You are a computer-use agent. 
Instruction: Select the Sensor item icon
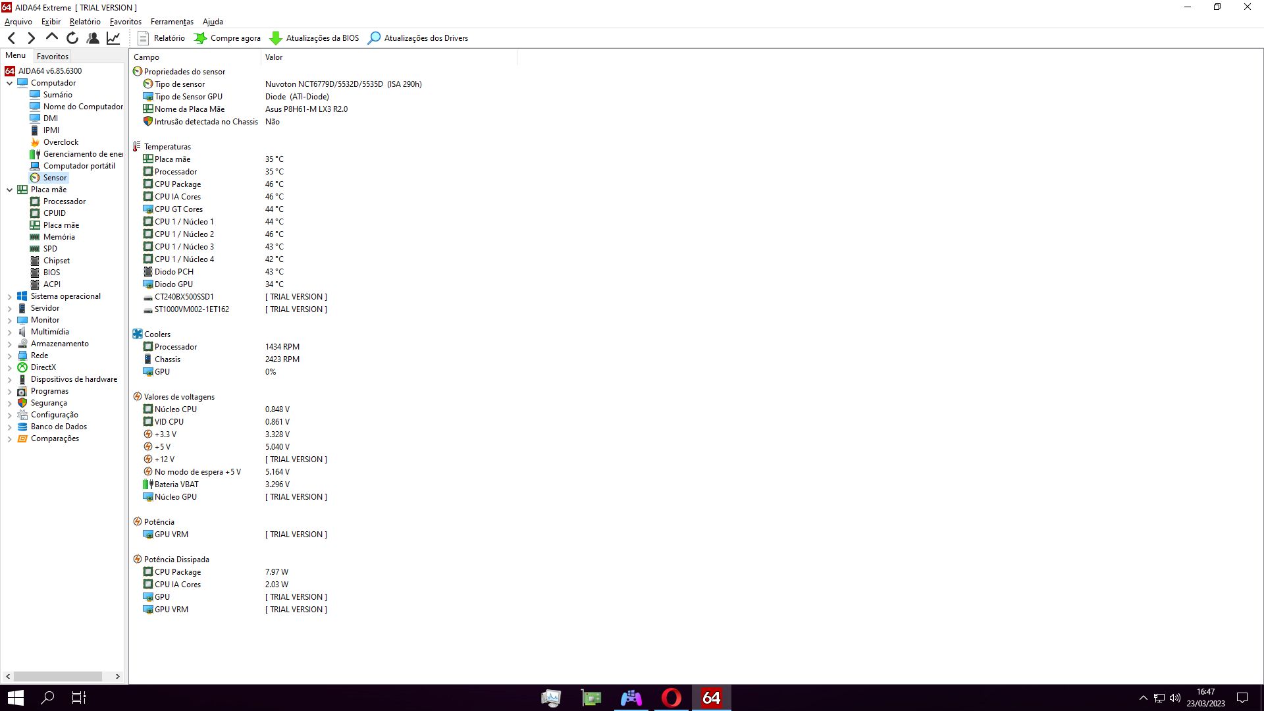pos(35,178)
